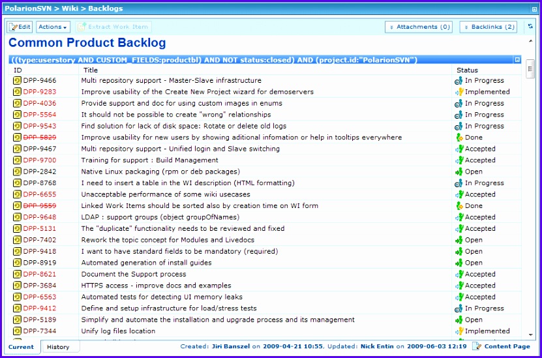Click the query string header bar

pos(265,60)
